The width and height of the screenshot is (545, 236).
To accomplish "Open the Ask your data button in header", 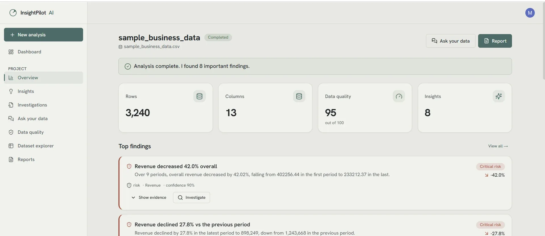I will 451,41.
